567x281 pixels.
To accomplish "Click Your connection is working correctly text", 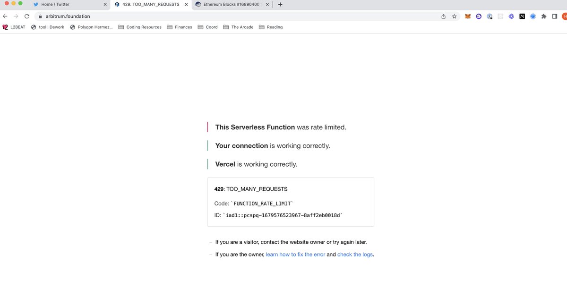I will pyautogui.click(x=273, y=145).
